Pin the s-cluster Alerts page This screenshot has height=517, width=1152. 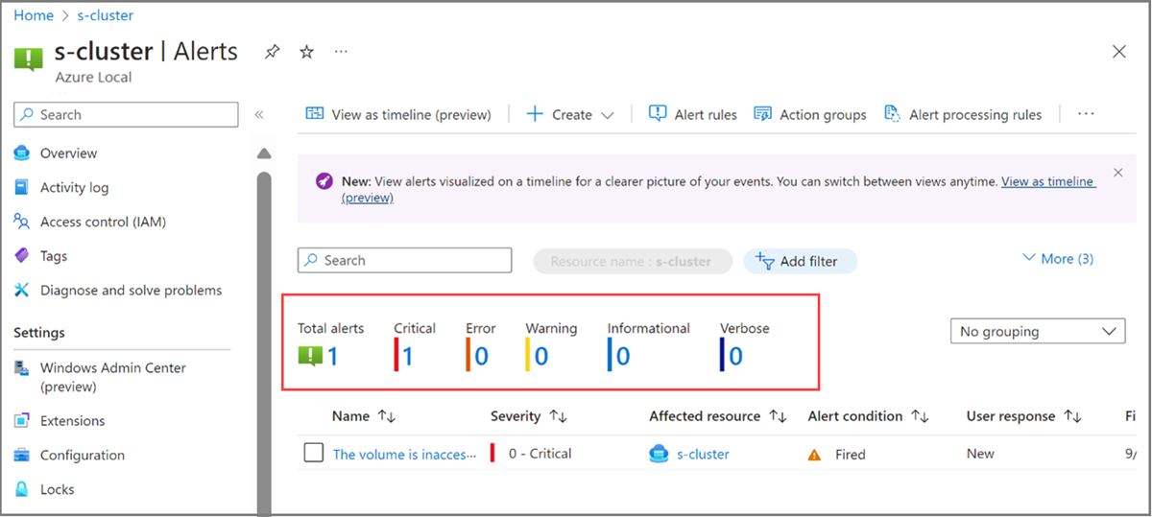[x=272, y=53]
